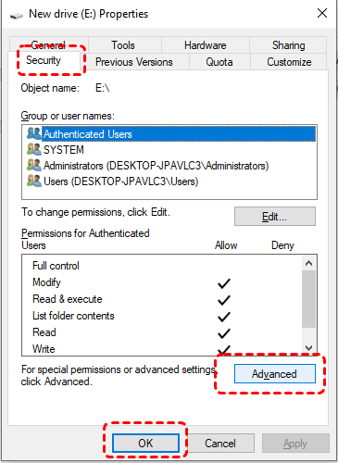Click the Administrators group icon
Image resolution: width=338 pixels, height=463 pixels.
[x=33, y=165]
